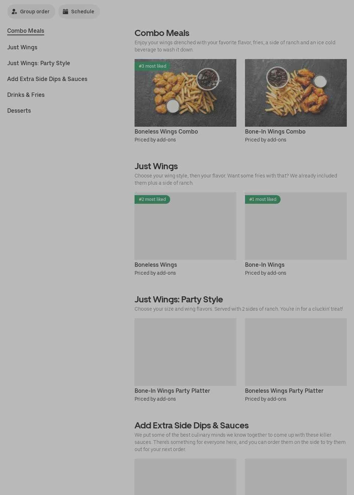This screenshot has width=354, height=495.
Task: Select Combo Meals in sidebar
Action: tap(26, 31)
